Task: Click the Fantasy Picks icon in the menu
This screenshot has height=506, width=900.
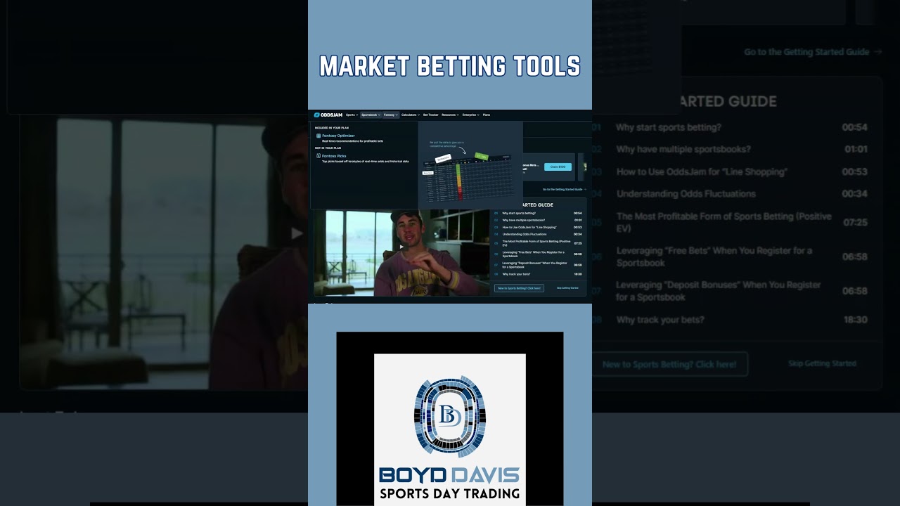Action: [x=319, y=156]
